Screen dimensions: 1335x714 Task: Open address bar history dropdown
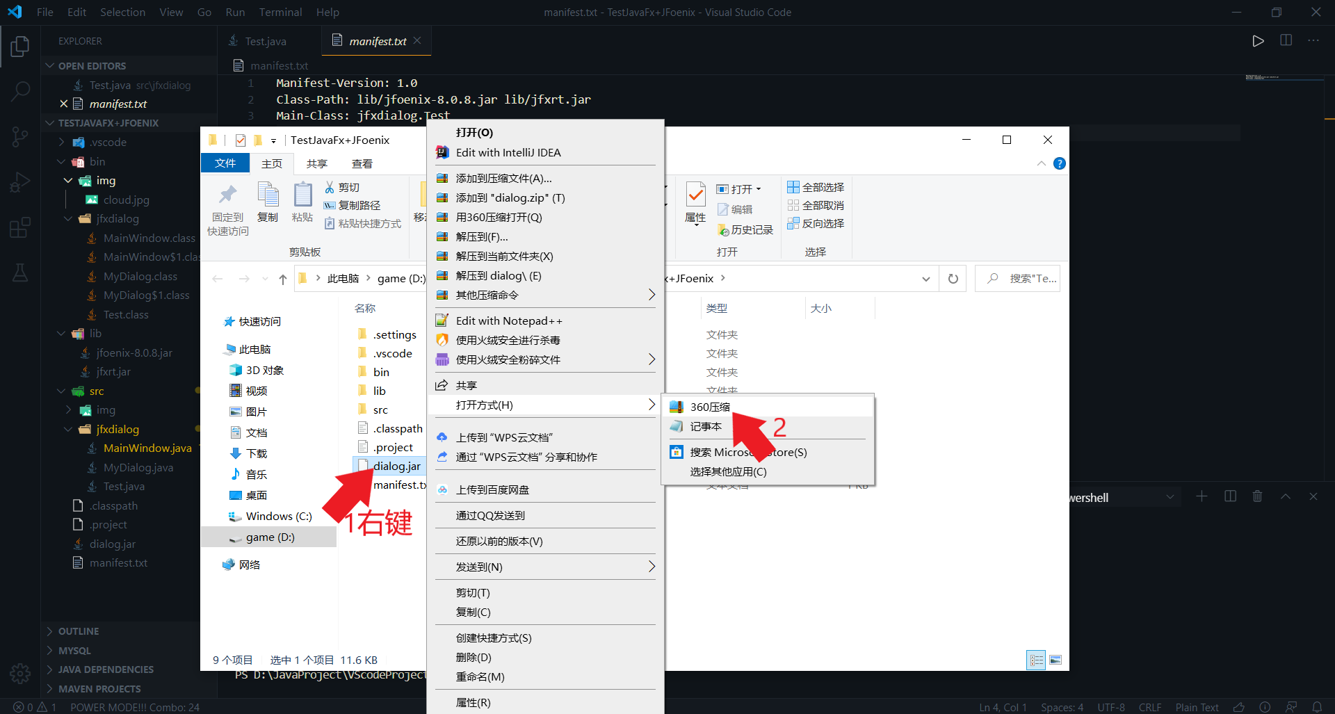(x=925, y=279)
